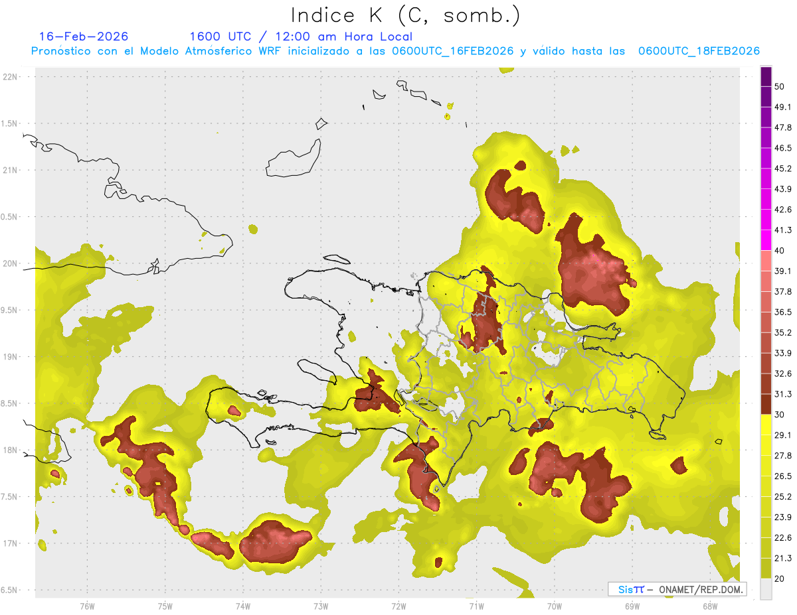
Task: Click the colorbar value "25.2"
Action: click(783, 497)
